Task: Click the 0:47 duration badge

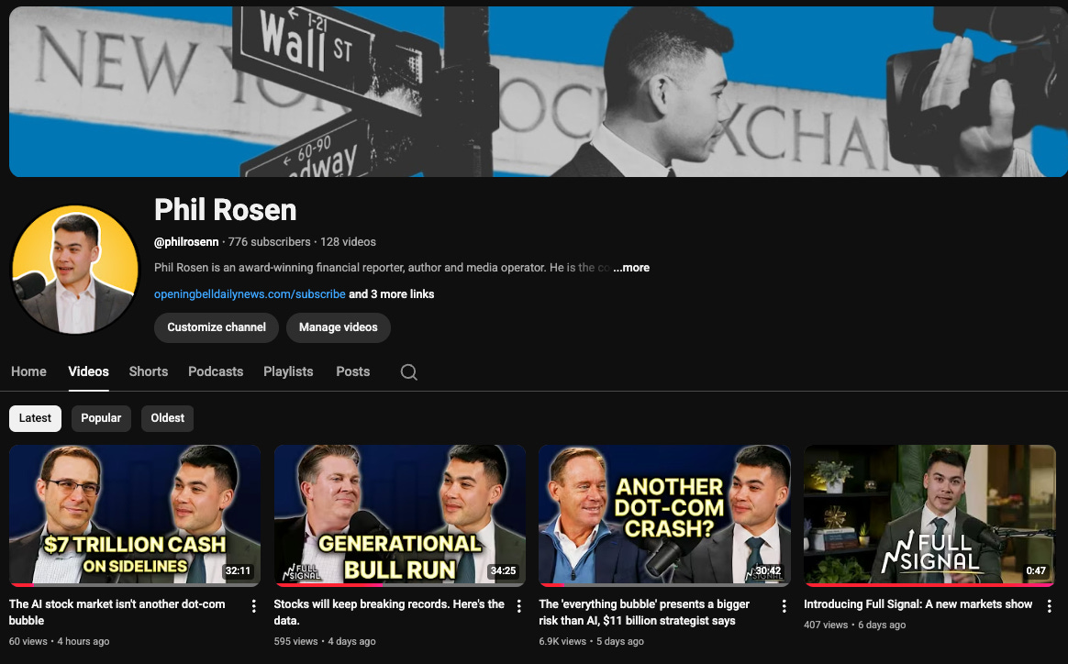Action: [x=1036, y=570]
